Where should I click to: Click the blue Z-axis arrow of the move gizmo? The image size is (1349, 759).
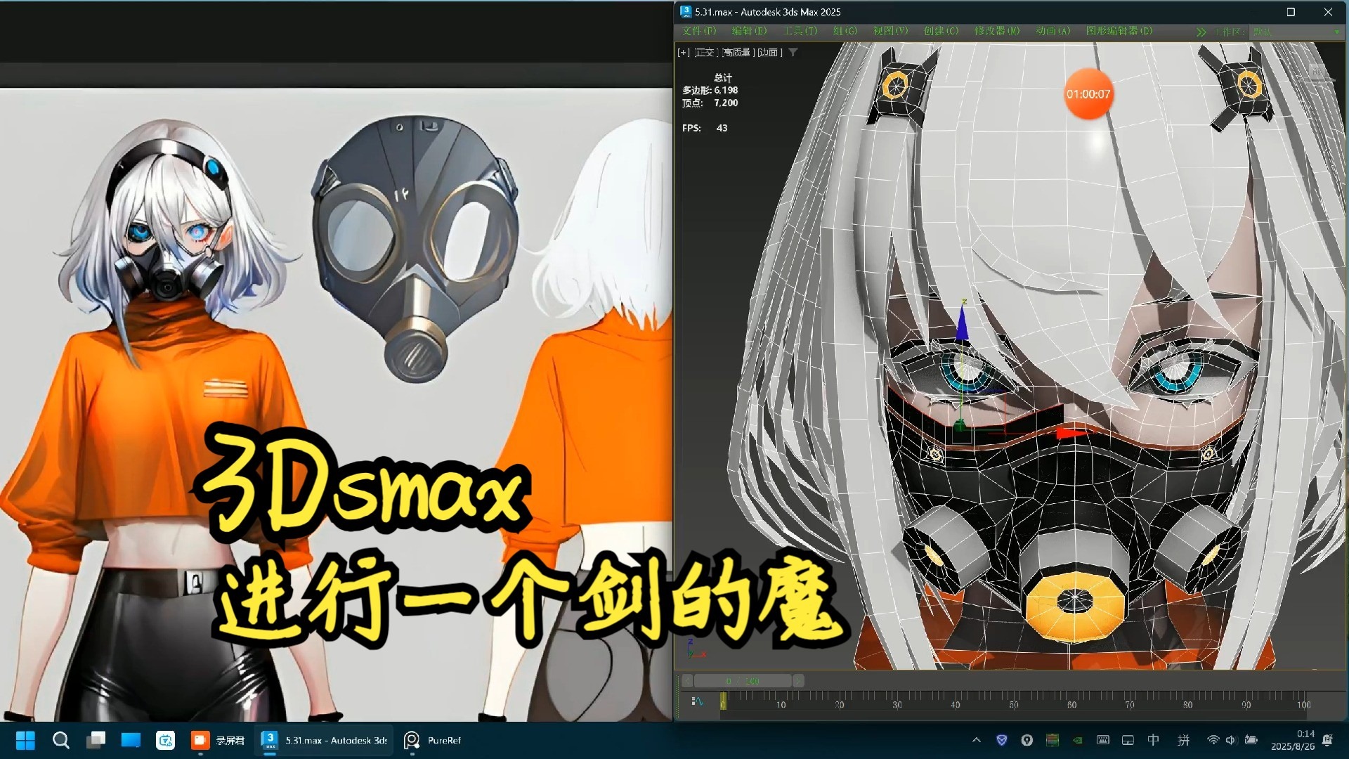click(x=963, y=324)
